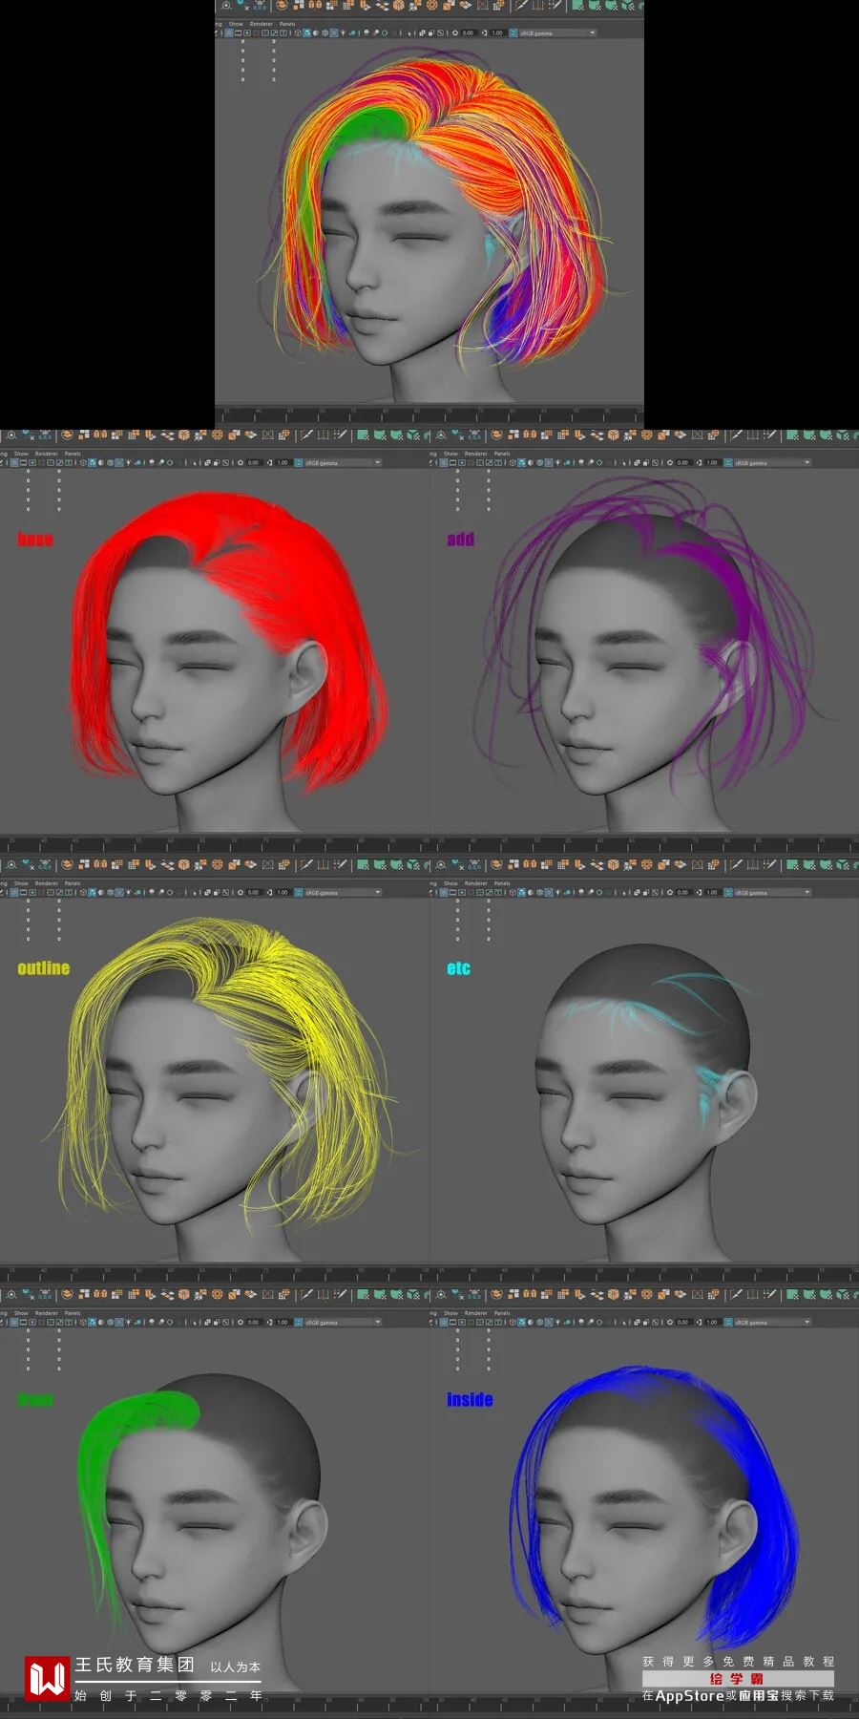This screenshot has height=1719, width=859.
Task: Open Panels menu in the yellow outline viewport
Action: click(73, 883)
